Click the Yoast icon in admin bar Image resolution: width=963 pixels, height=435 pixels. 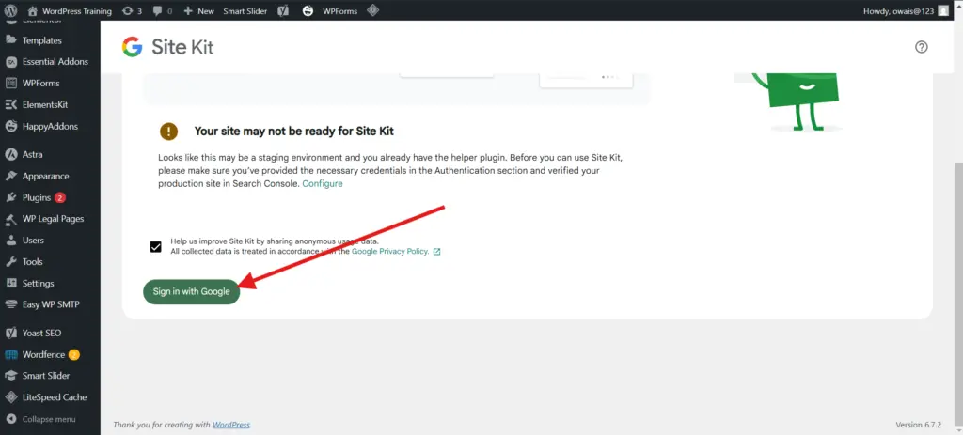(x=283, y=11)
